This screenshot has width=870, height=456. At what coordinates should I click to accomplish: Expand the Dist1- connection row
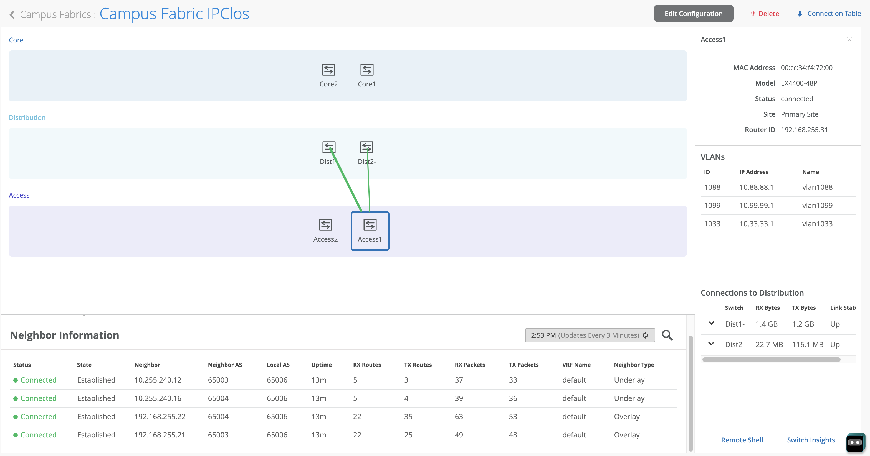[x=711, y=323]
